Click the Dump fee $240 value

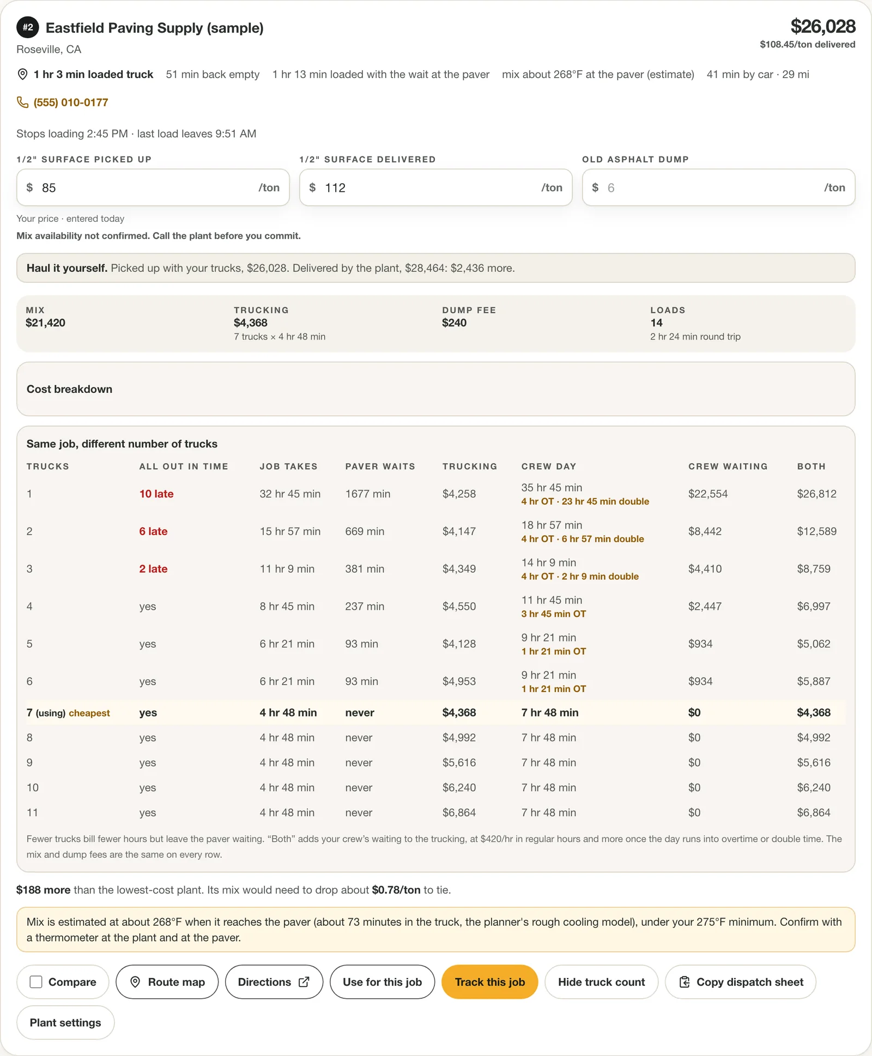click(x=454, y=323)
